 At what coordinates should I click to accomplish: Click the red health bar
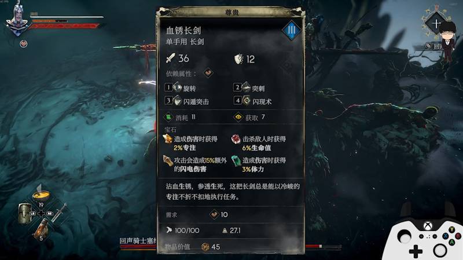[x=64, y=26]
